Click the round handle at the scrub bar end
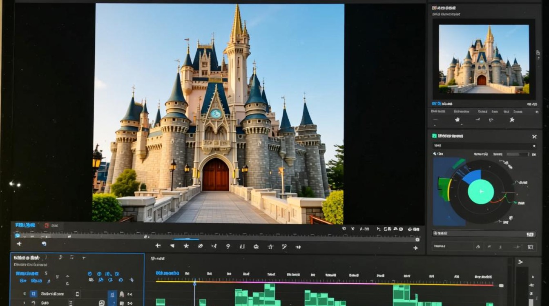549x306 pixels. pos(417,239)
